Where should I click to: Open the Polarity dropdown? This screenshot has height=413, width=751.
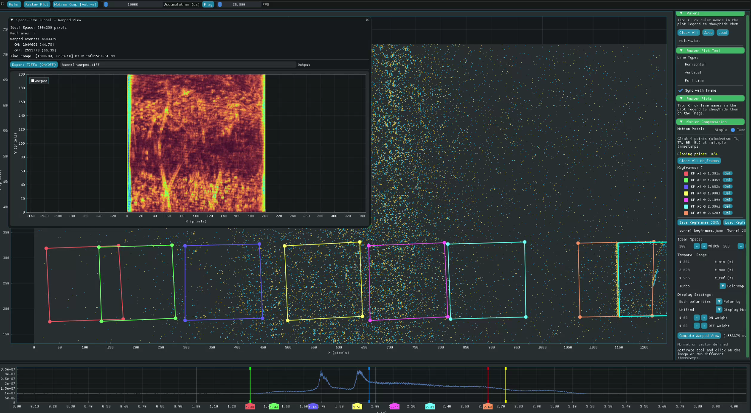[719, 302]
